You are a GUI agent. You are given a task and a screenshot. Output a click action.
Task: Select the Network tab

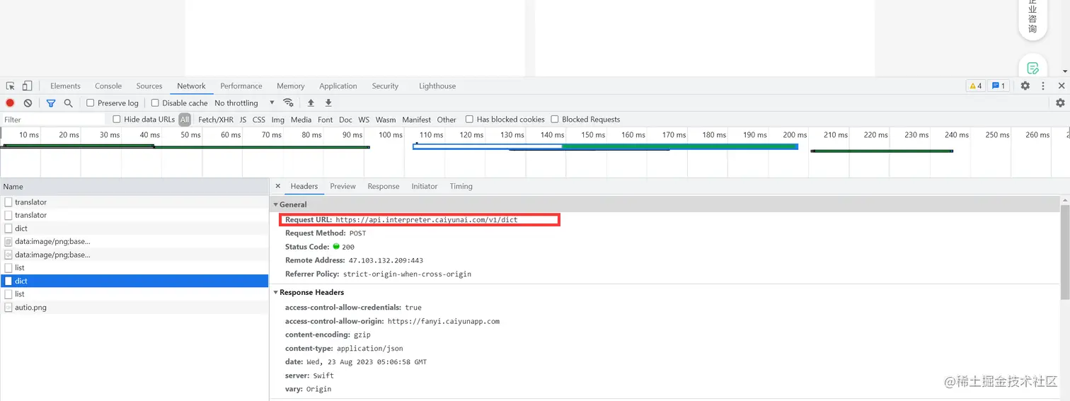(x=191, y=86)
